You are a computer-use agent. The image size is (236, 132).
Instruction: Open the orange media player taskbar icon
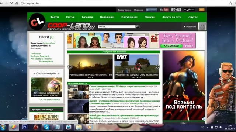90,127
